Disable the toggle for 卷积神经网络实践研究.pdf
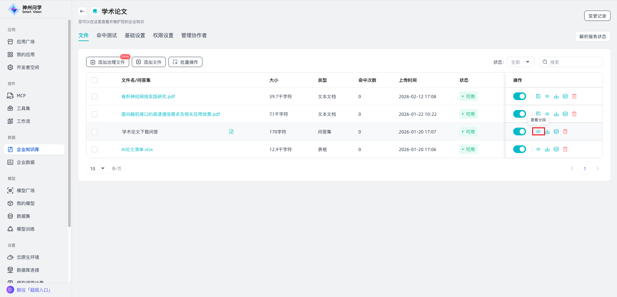This screenshot has width=617, height=297. tap(519, 96)
